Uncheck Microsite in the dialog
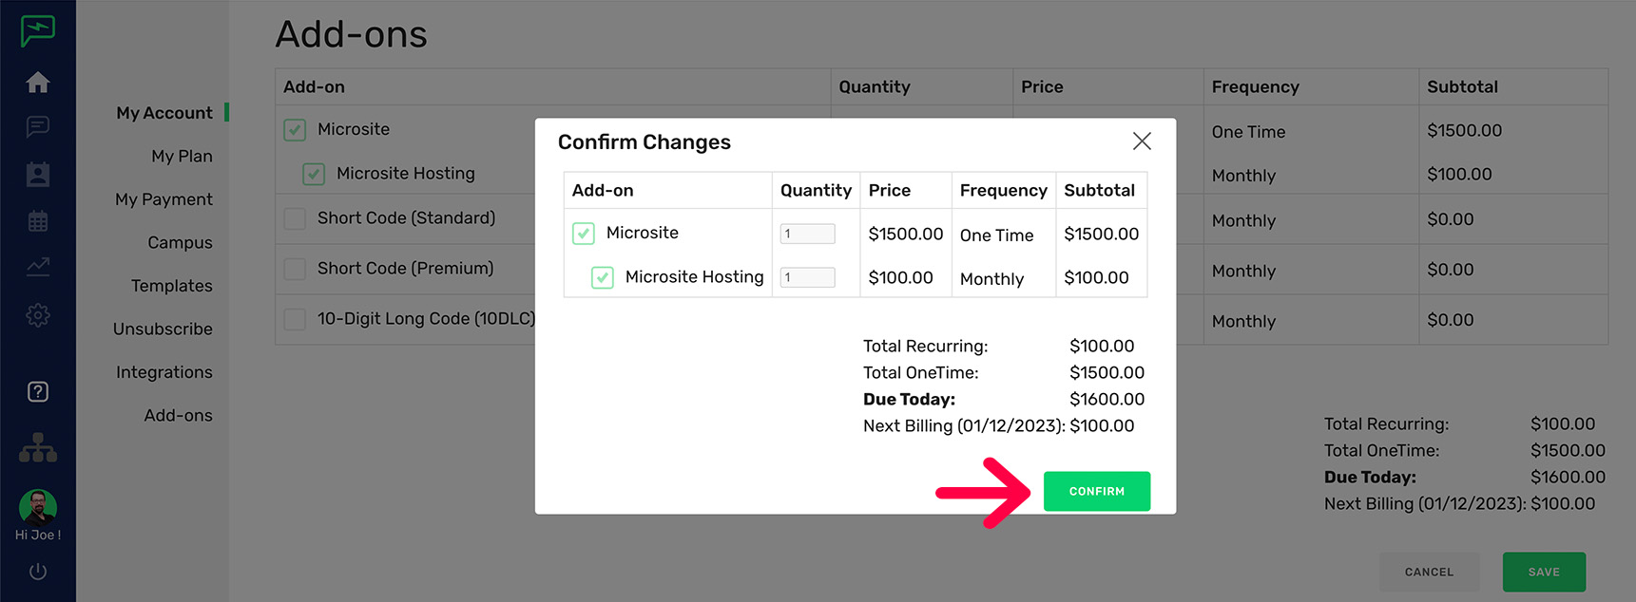The width and height of the screenshot is (1636, 602). [x=584, y=233]
